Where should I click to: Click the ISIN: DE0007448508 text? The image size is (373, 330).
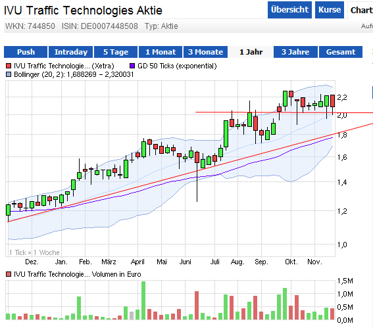coord(100,26)
